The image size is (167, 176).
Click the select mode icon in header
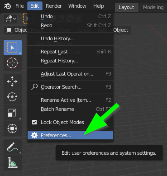(28, 19)
